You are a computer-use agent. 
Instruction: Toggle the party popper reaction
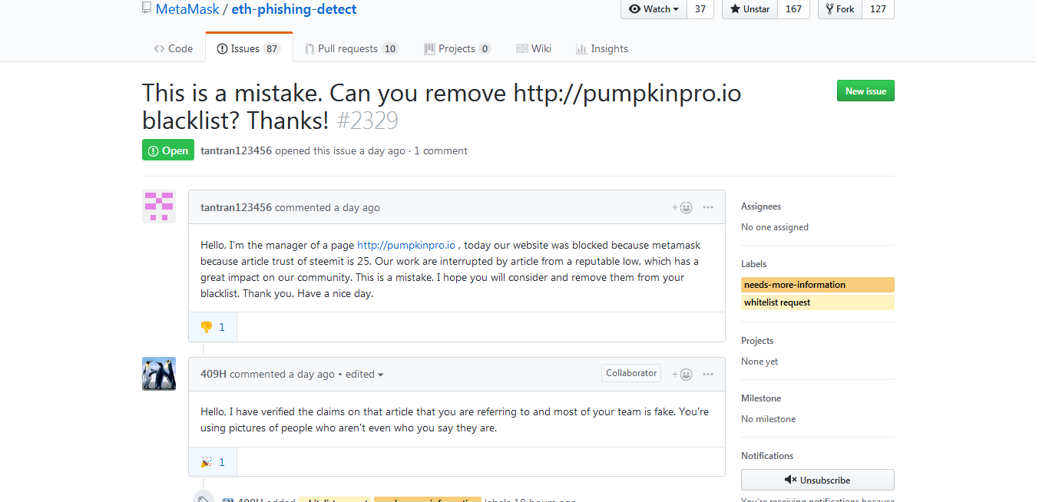coord(213,462)
